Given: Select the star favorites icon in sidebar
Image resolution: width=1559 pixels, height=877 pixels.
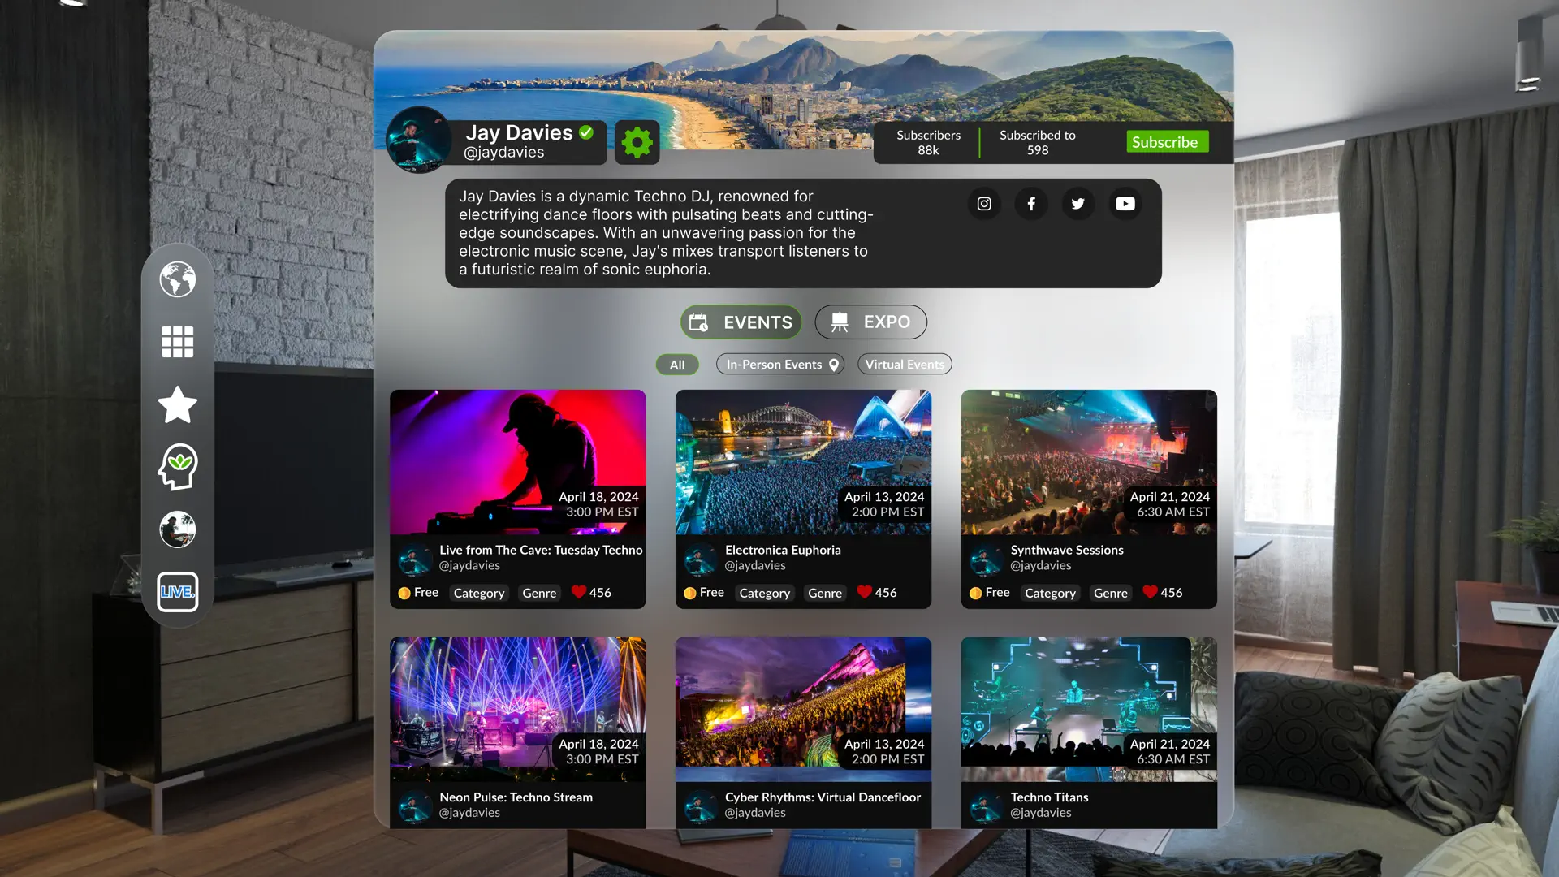Looking at the screenshot, I should point(177,404).
